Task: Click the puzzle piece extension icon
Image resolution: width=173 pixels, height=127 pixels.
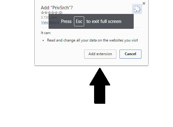Action: coord(137,9)
